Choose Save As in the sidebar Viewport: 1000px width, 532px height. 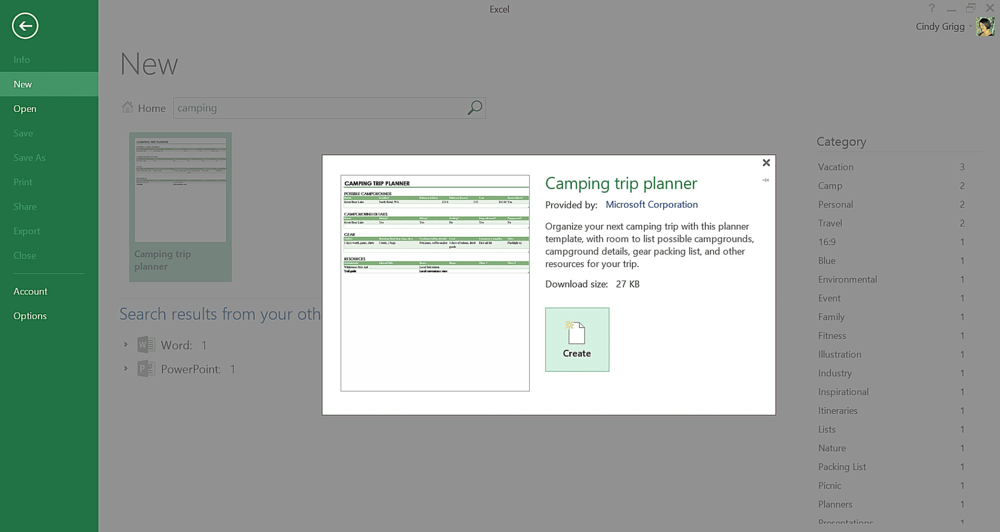click(x=49, y=157)
